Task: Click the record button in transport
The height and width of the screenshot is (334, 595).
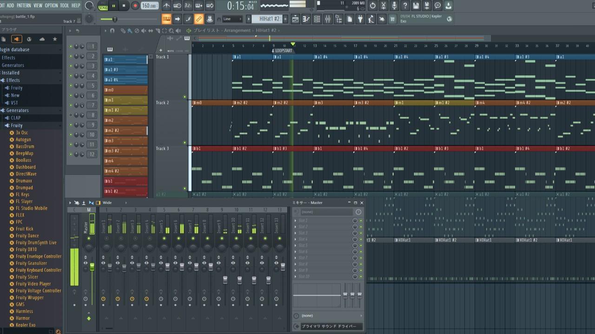Action: tap(135, 6)
